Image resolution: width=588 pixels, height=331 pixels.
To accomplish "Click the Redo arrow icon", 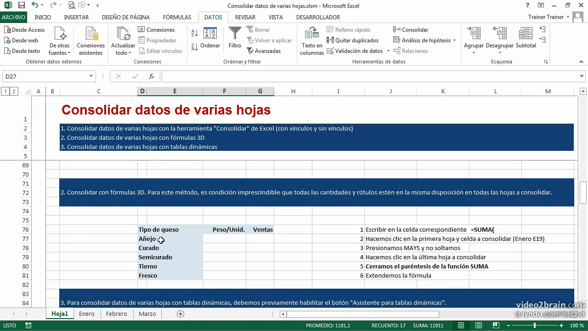I will click(x=52, y=6).
